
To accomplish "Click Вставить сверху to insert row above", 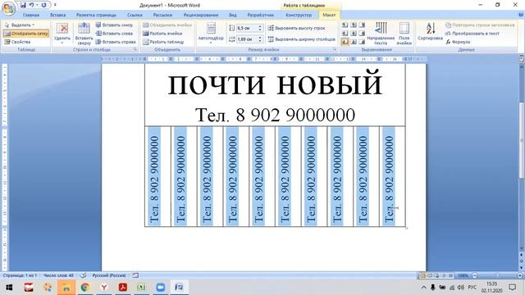I will point(84,34).
